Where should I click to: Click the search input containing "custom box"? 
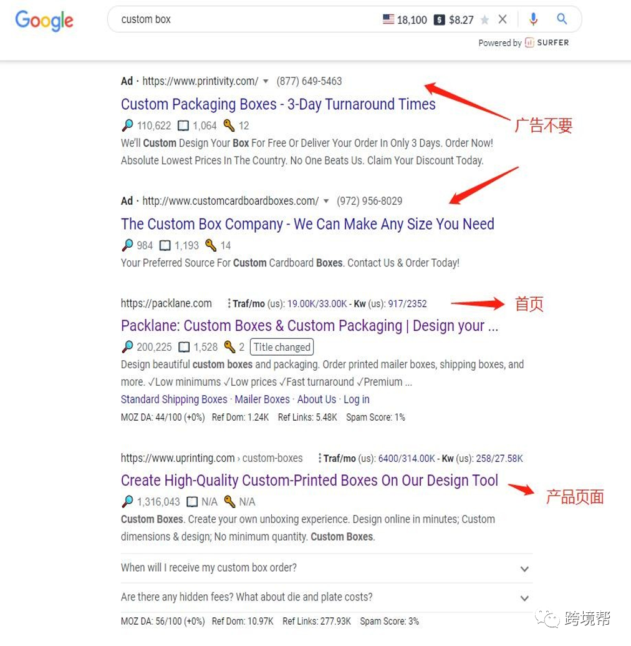pyautogui.click(x=247, y=19)
